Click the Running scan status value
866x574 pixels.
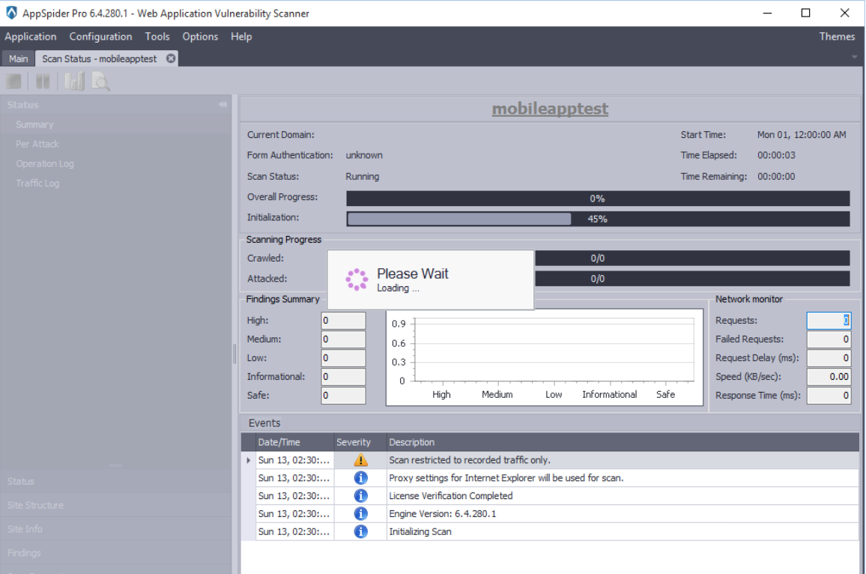tap(363, 177)
